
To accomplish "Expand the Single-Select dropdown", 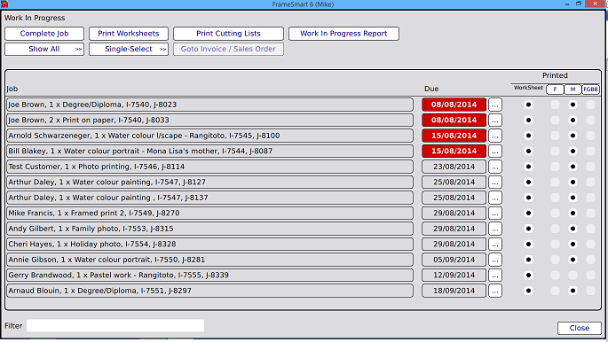I will 129,49.
